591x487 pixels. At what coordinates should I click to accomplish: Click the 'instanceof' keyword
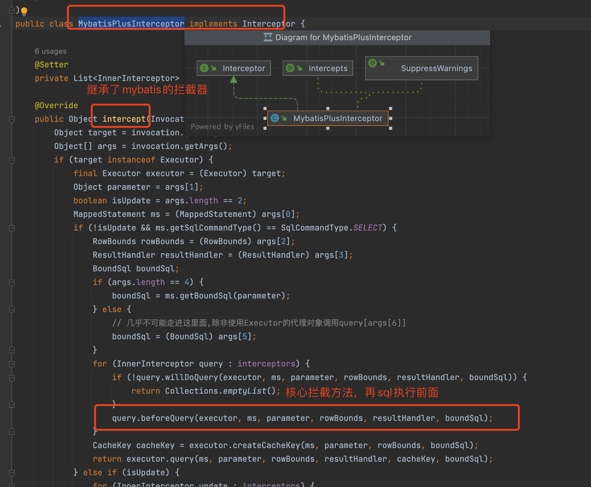pyautogui.click(x=131, y=160)
